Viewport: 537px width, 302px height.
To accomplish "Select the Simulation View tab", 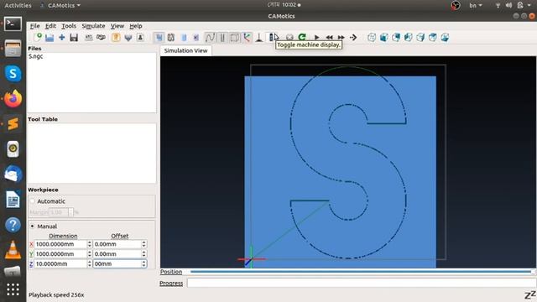I will point(185,50).
